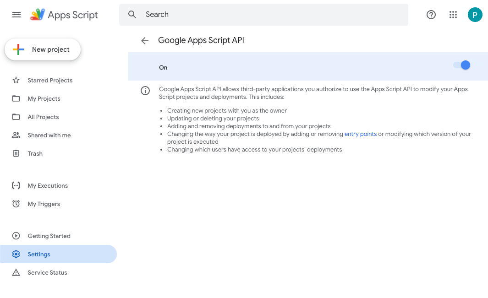Open My Executions panel
This screenshot has width=488, height=298.
pos(48,185)
